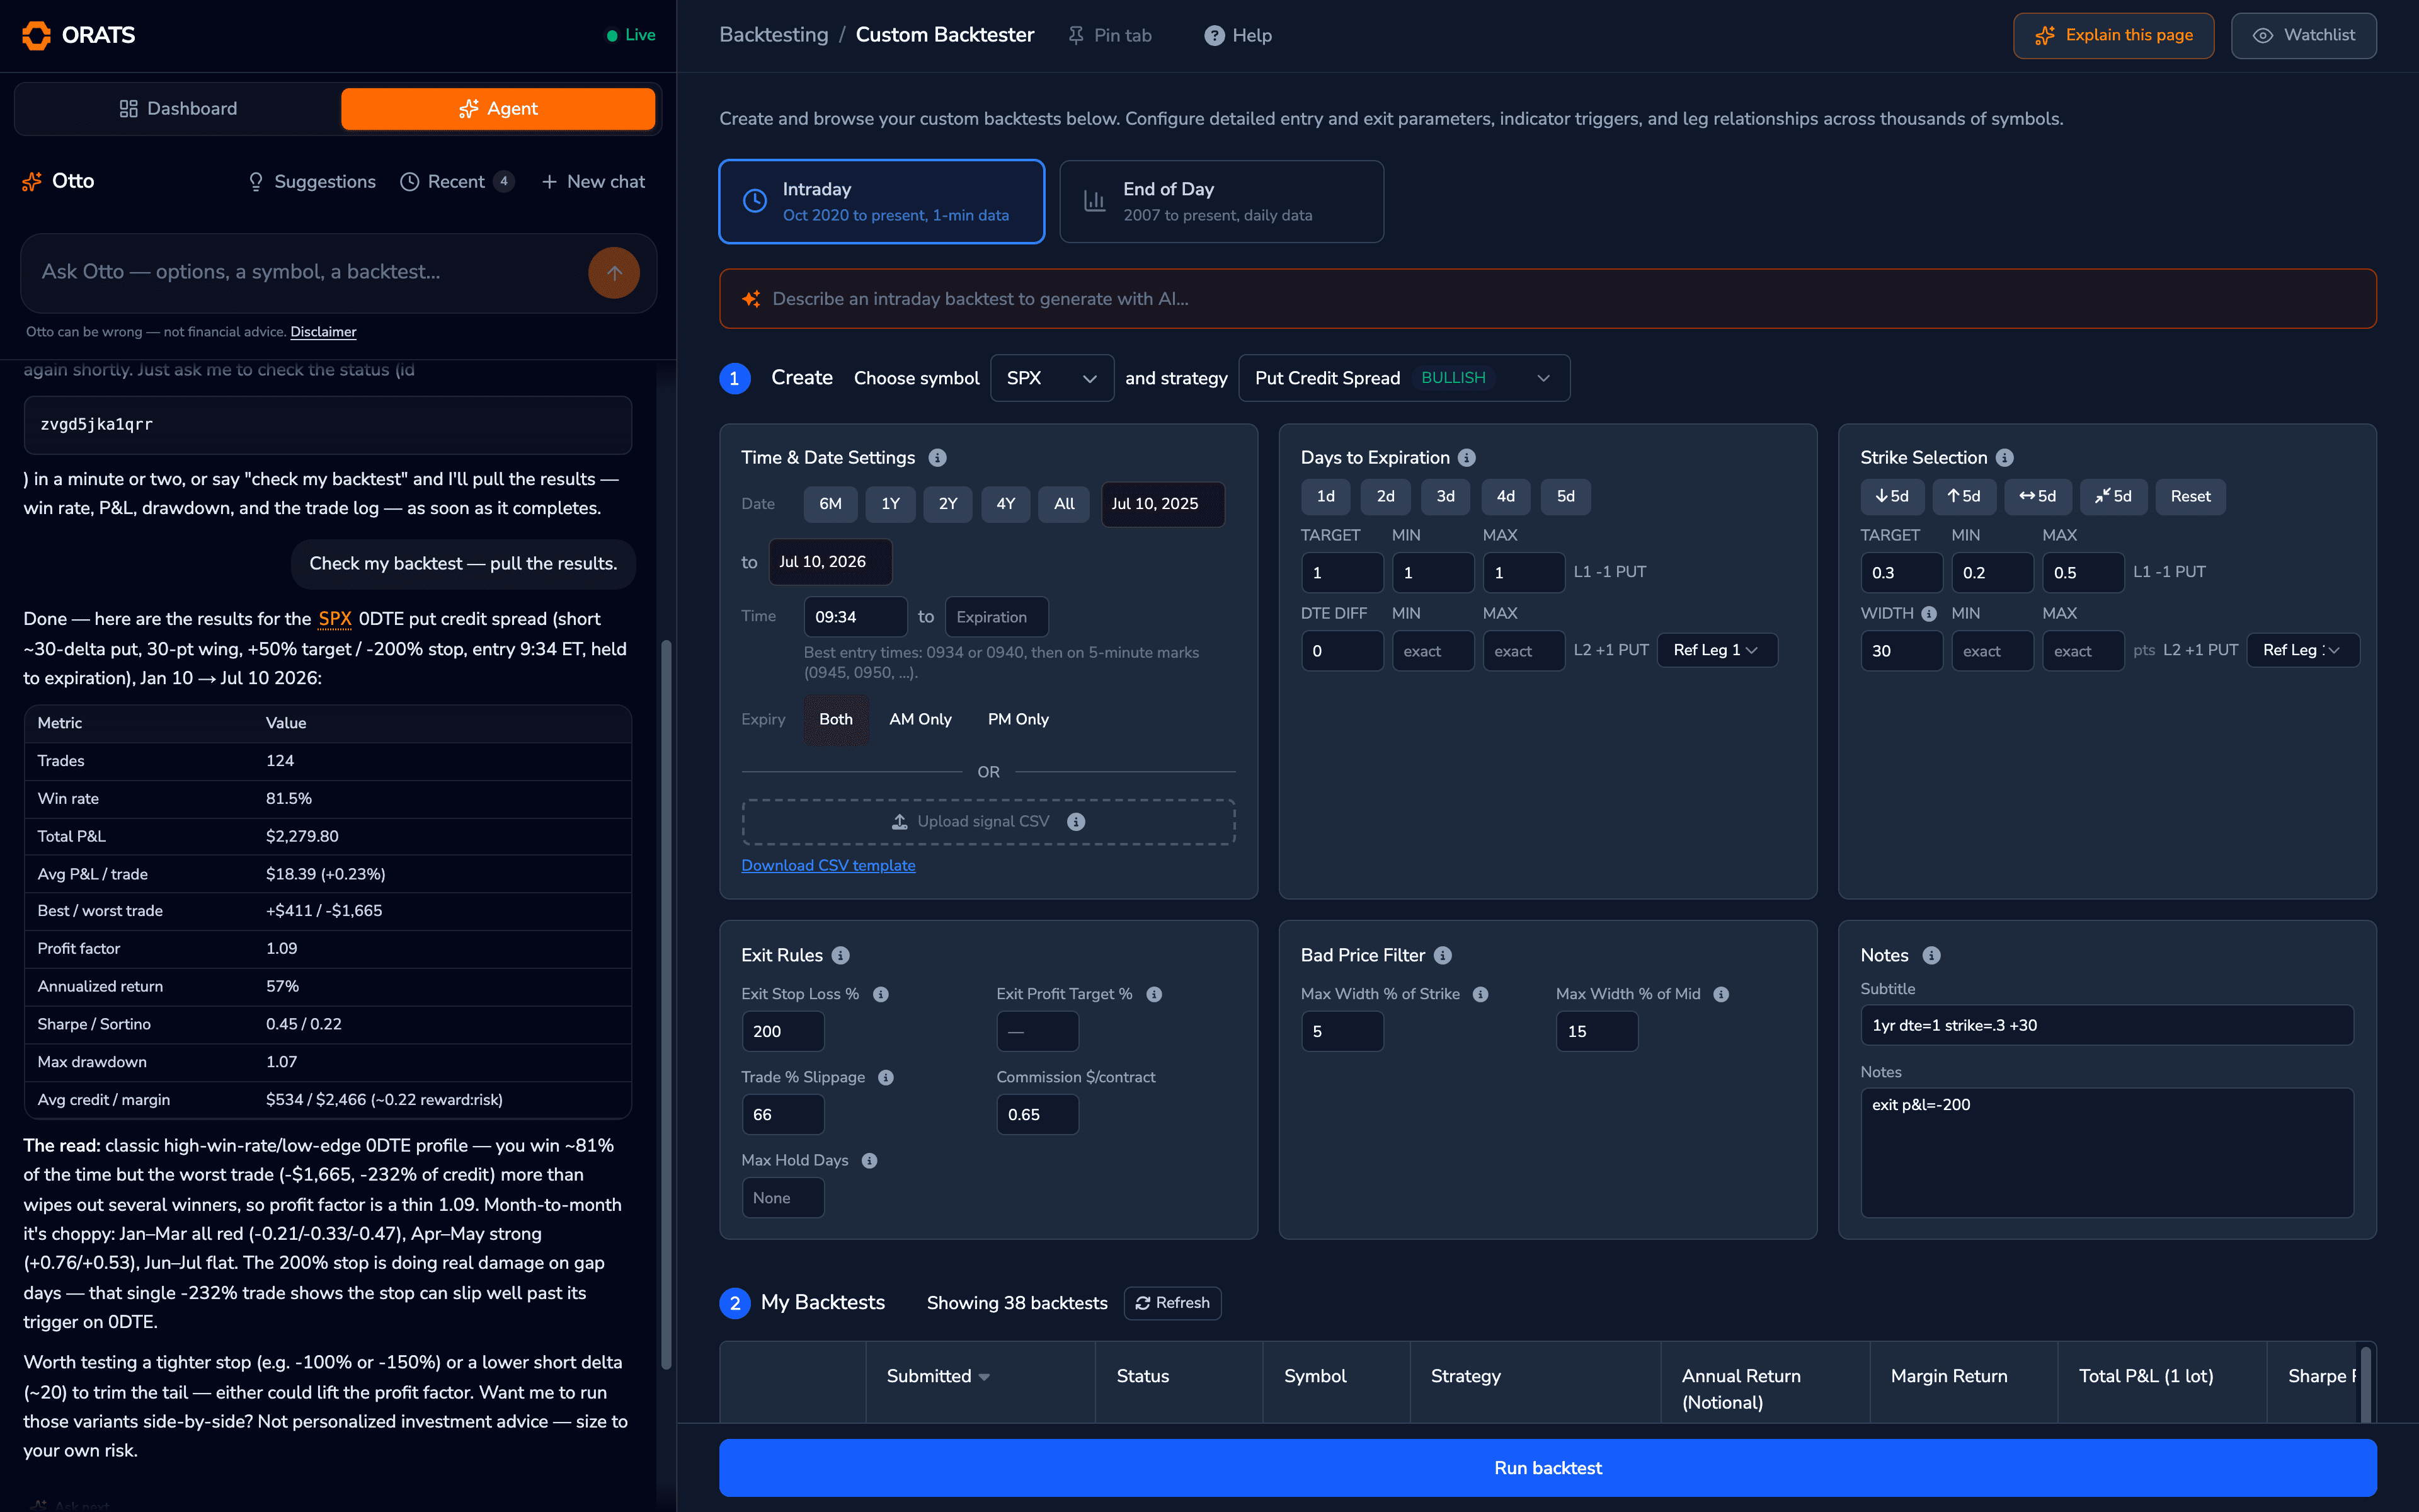
Task: Click the Exit Rules info icon
Action: pos(840,955)
